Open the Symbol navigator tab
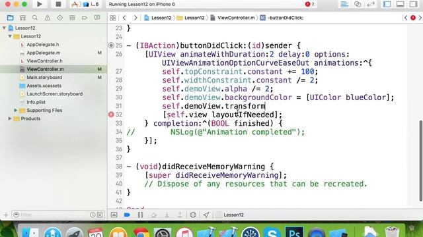 pos(22,18)
